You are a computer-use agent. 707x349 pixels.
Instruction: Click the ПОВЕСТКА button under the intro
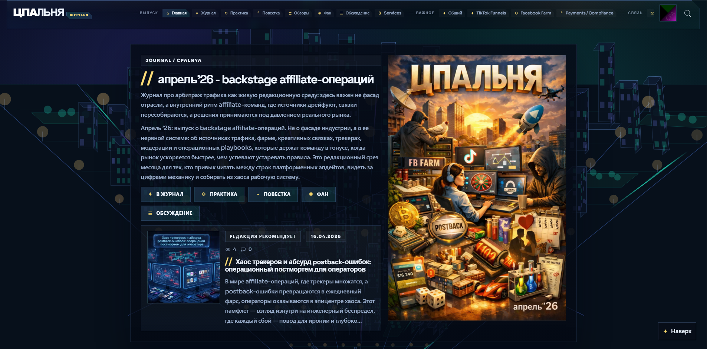tap(273, 194)
